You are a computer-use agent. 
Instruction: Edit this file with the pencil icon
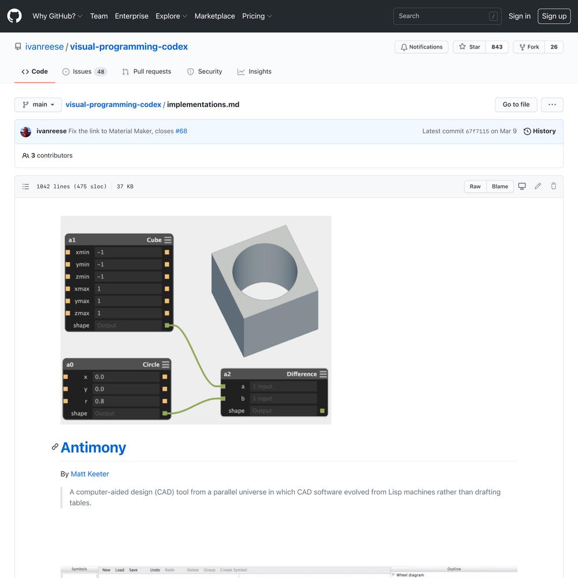click(x=538, y=186)
